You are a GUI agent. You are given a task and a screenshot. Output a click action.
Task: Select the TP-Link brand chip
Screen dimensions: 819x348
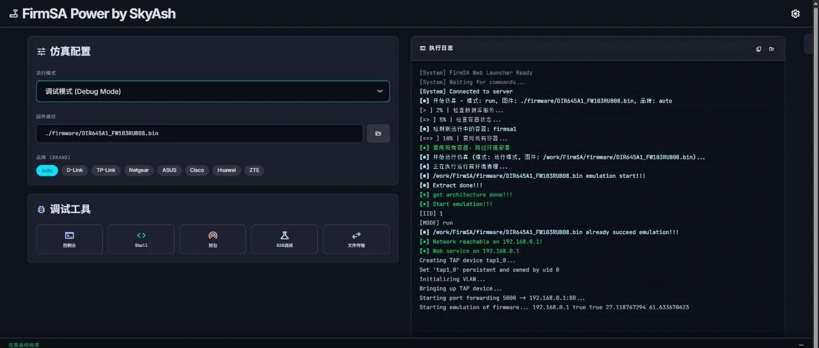(106, 170)
